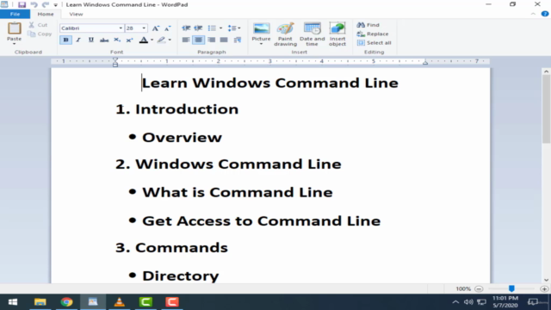Show hidden system tray icons
551x310 pixels.
point(455,302)
